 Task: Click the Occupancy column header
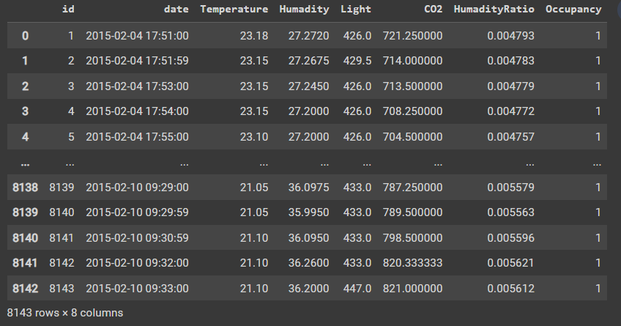(x=573, y=10)
